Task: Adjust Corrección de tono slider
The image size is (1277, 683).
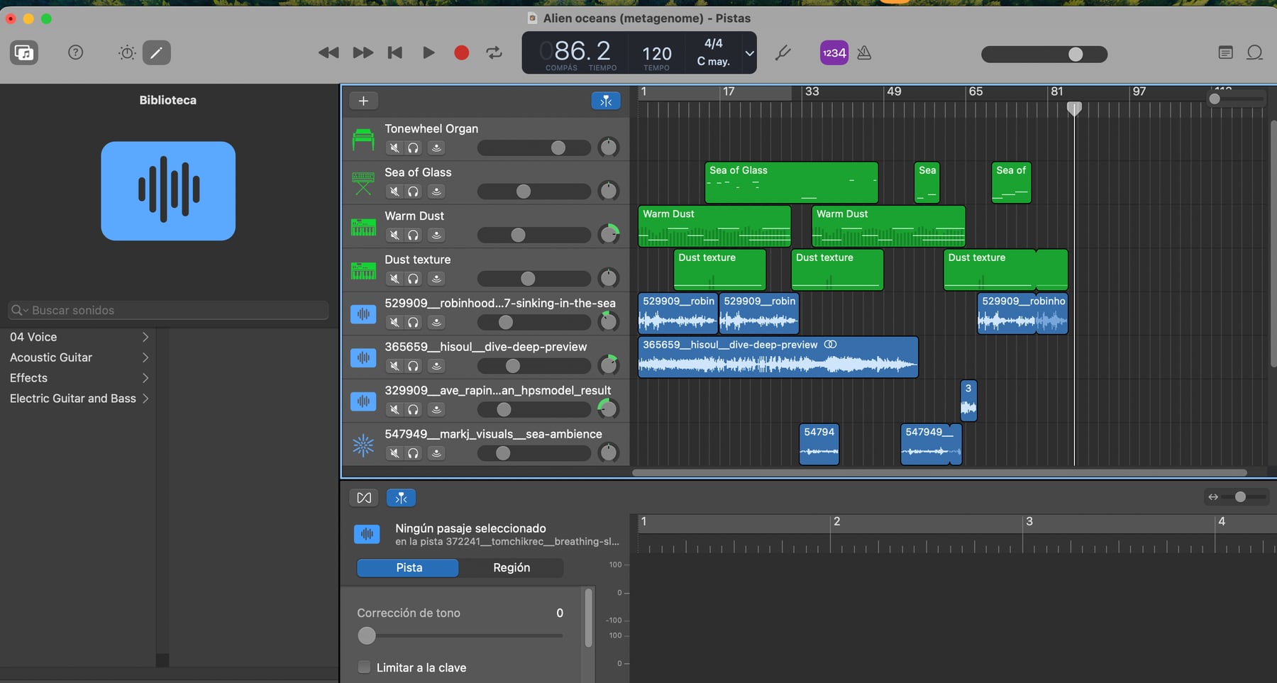Action: click(460, 635)
